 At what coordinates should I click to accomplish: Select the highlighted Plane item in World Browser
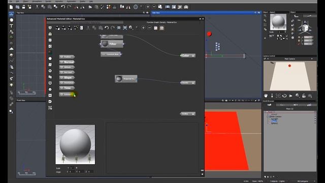pyautogui.click(x=274, y=121)
